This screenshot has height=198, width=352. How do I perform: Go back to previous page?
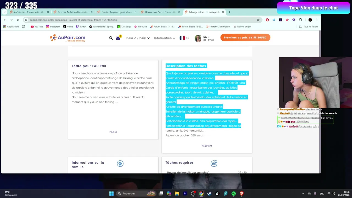point(5,20)
